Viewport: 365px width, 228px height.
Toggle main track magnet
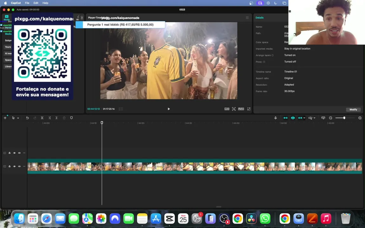click(x=285, y=118)
